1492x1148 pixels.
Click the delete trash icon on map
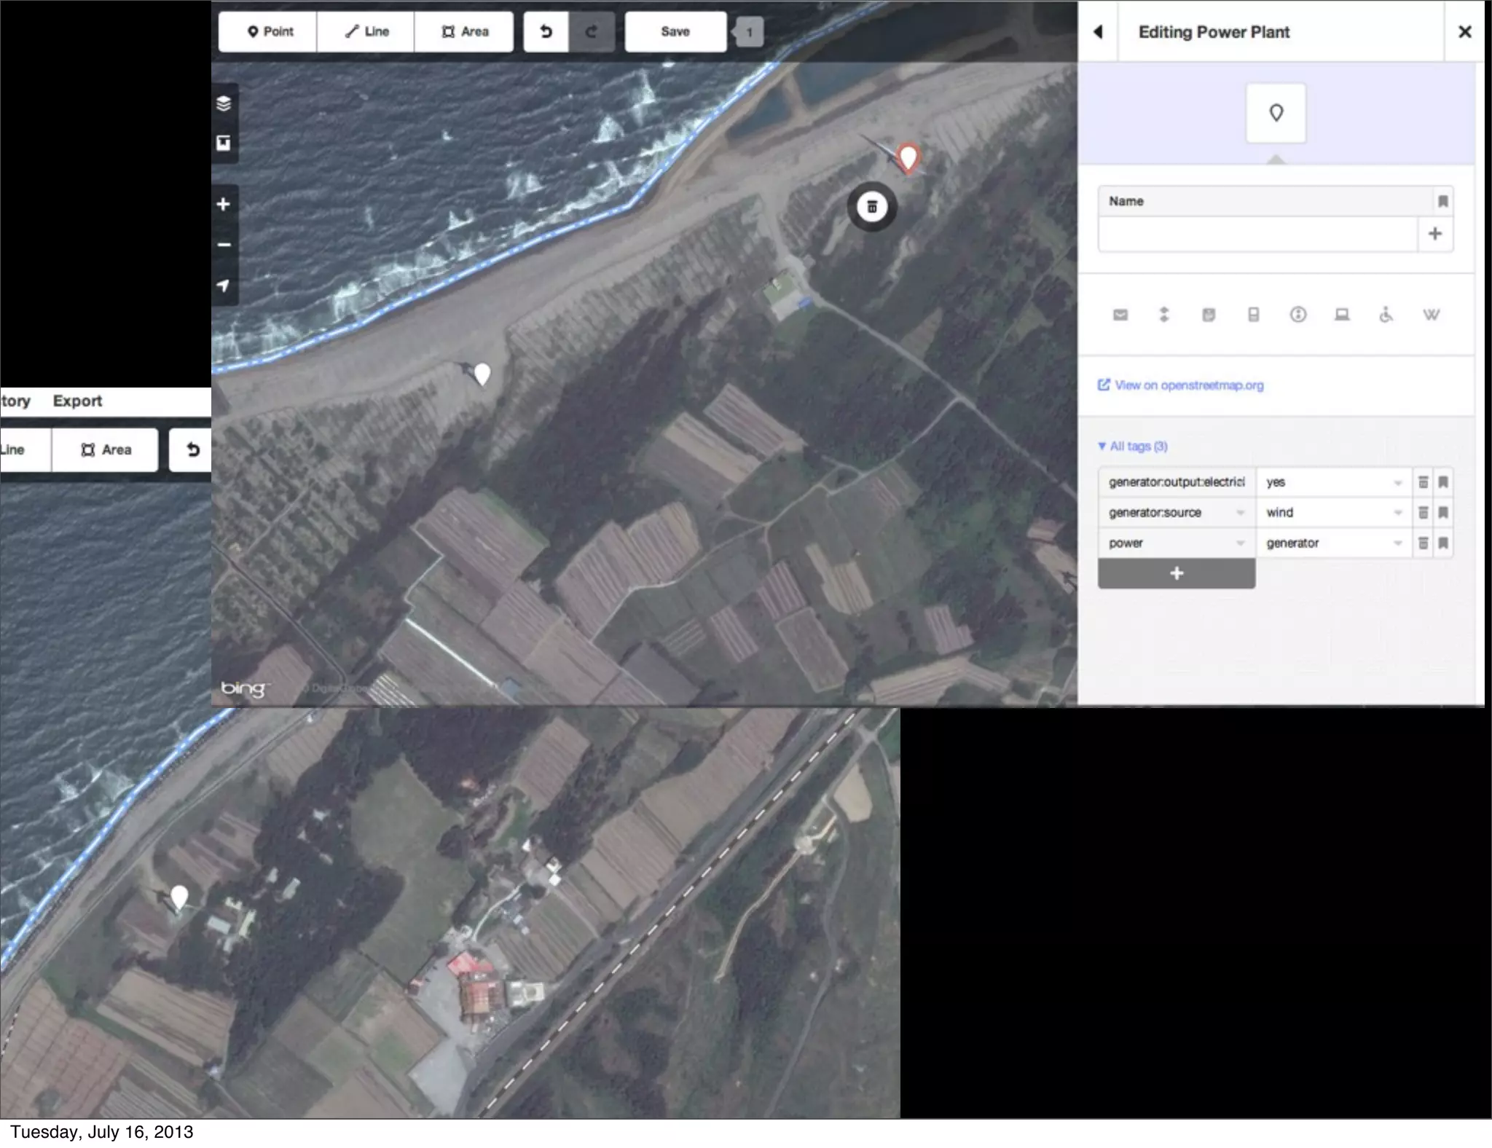point(871,207)
